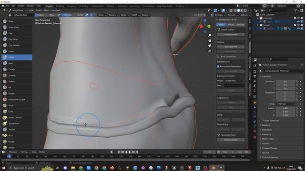Select the Inflate brush
The width and height of the screenshot is (305, 171).
(17, 57)
